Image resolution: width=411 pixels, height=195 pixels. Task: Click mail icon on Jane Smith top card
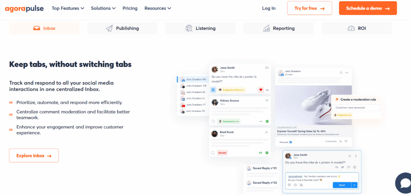267,68
